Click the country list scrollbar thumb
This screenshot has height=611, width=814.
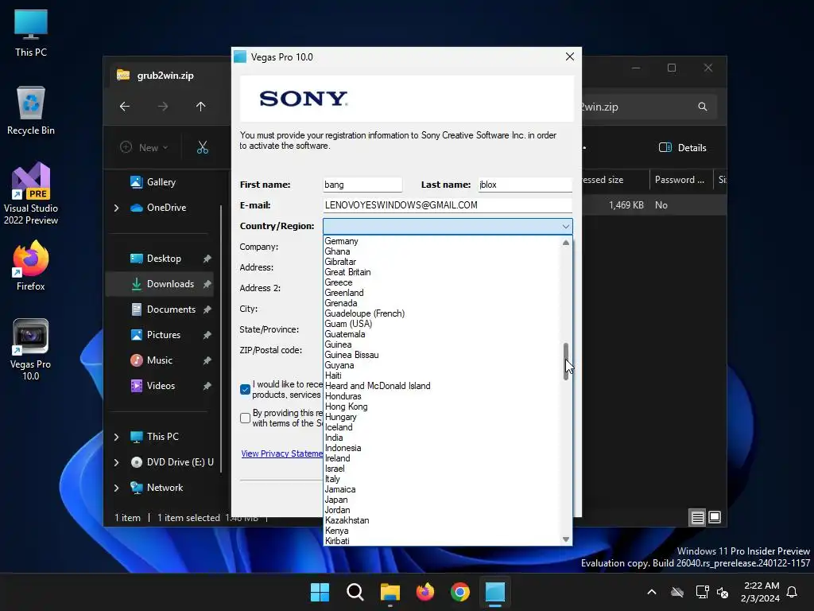pos(566,362)
